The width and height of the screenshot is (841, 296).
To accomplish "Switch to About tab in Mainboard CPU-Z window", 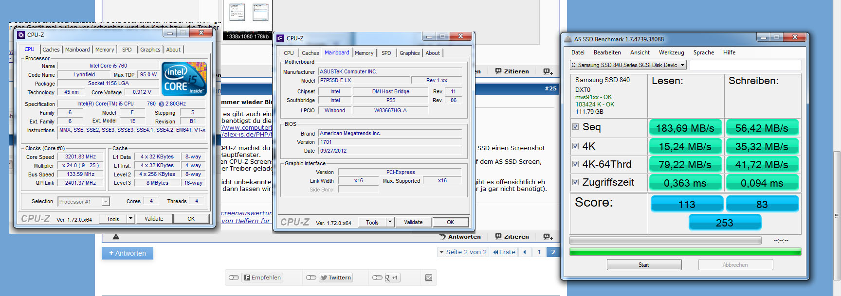I will coord(433,53).
